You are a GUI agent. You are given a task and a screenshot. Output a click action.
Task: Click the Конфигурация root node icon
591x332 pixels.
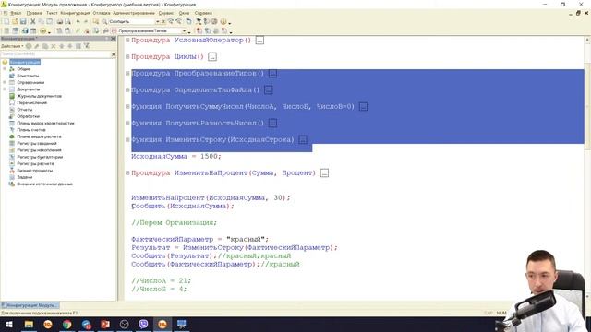click(x=5, y=62)
